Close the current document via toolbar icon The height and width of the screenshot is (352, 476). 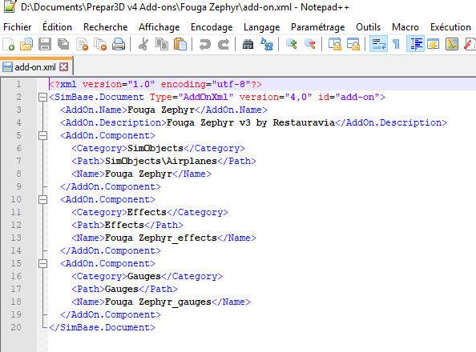coord(82,44)
